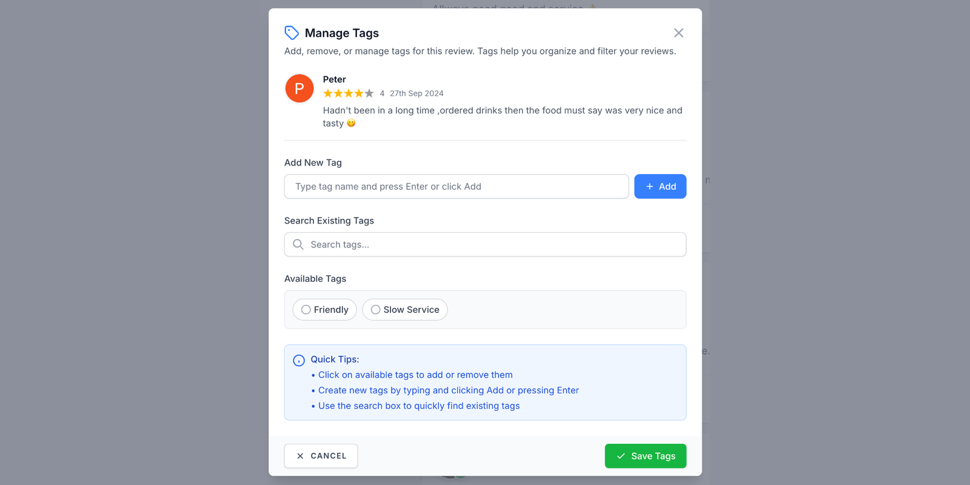Click the first gold star in the rating

pyautogui.click(x=328, y=93)
